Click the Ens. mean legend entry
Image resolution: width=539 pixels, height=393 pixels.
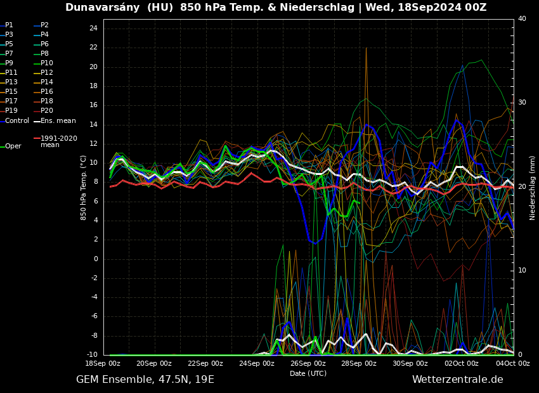(58, 121)
